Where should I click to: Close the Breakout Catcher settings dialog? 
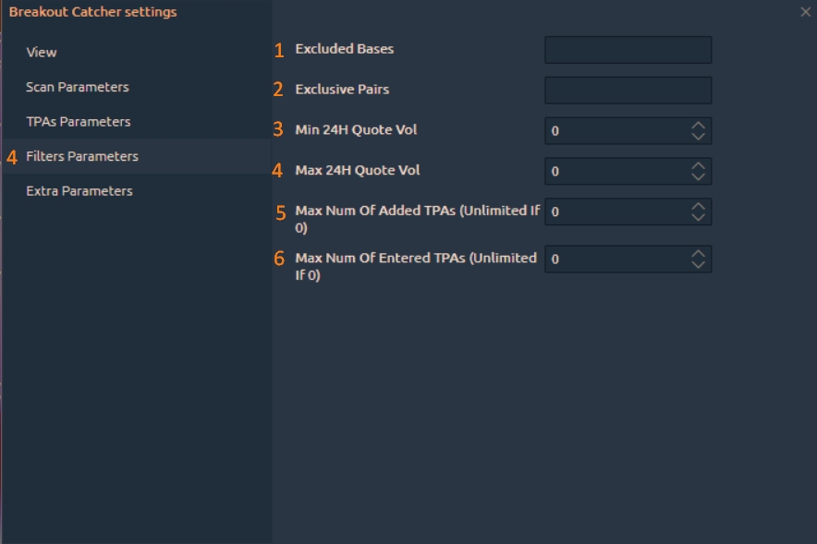[805, 12]
